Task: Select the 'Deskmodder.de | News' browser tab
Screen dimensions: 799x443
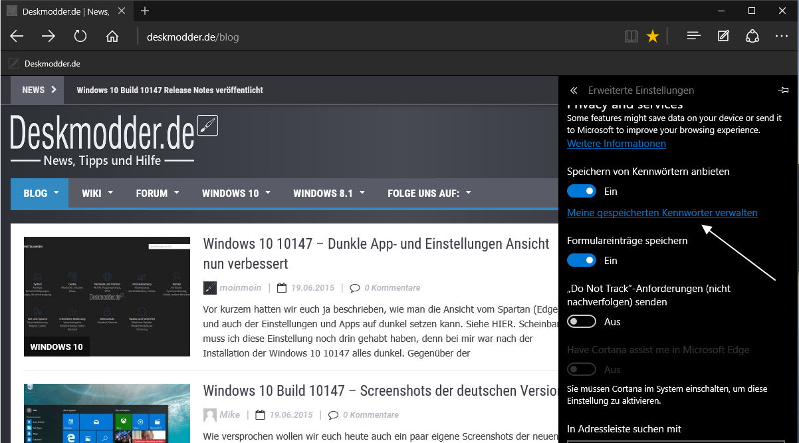Action: [66, 11]
